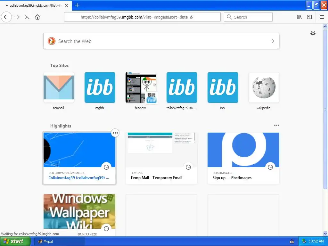
Task: Go back with the back arrow button
Action: click(6, 17)
